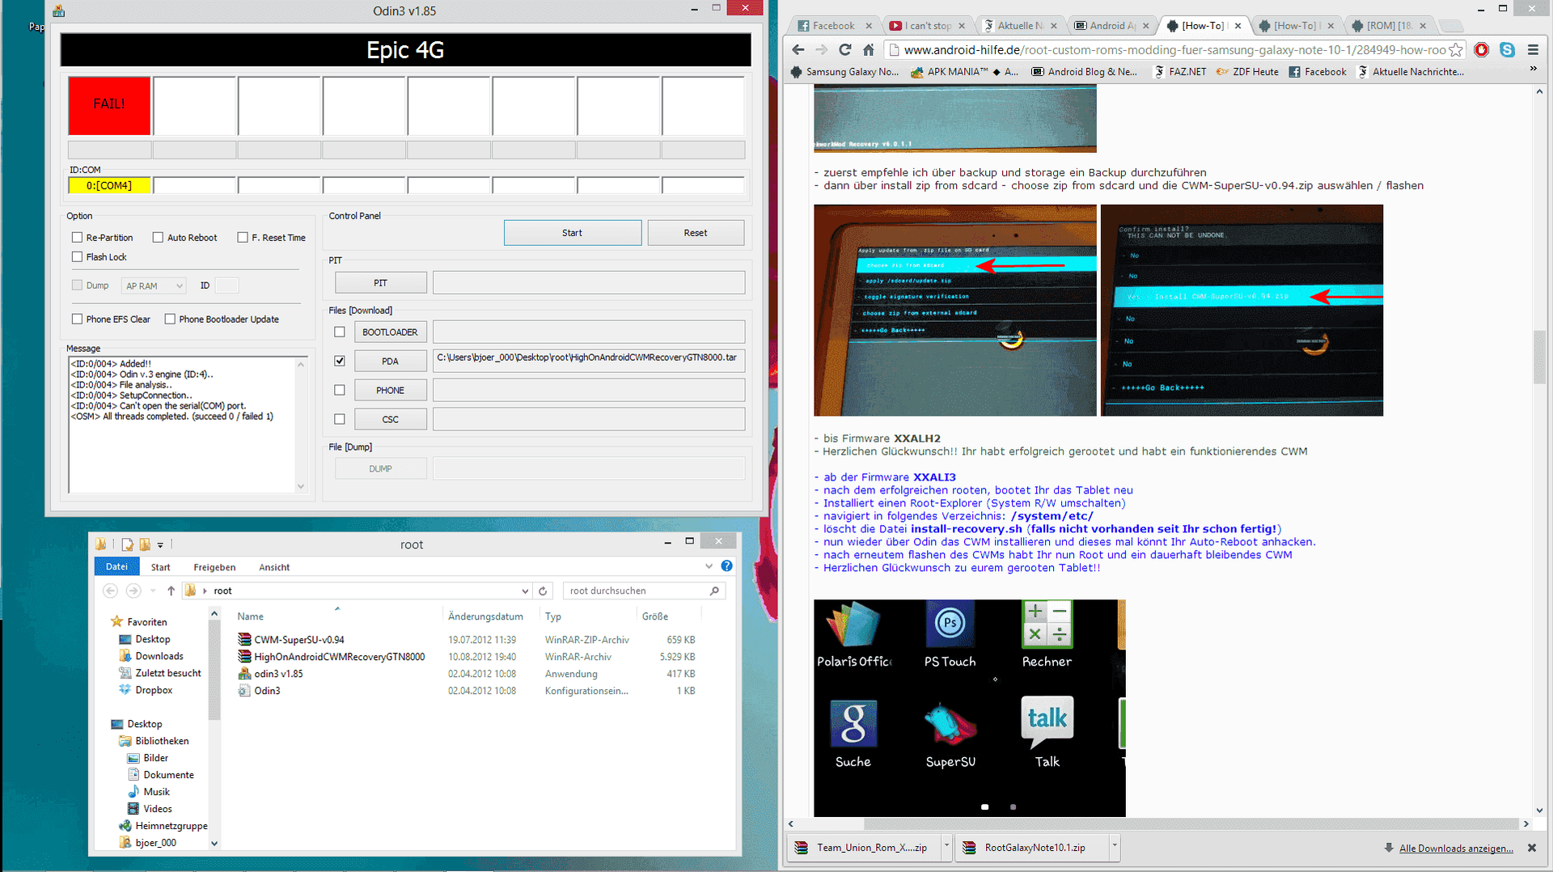Toggle F. Reset Time checkbox
Image resolution: width=1553 pixels, height=872 pixels.
[x=243, y=238]
